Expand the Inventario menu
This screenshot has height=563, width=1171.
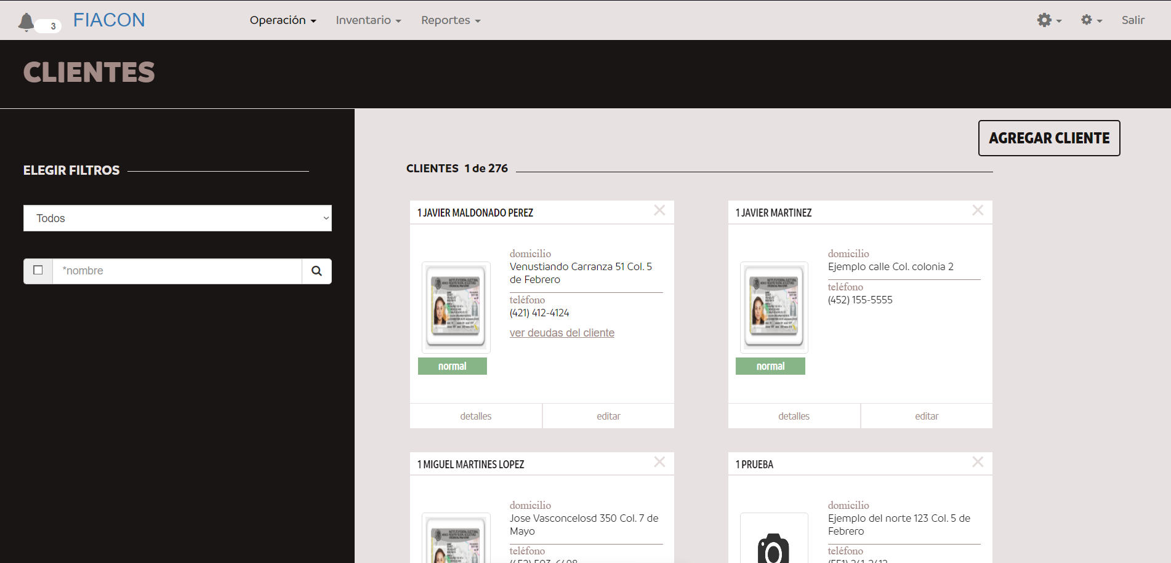368,20
